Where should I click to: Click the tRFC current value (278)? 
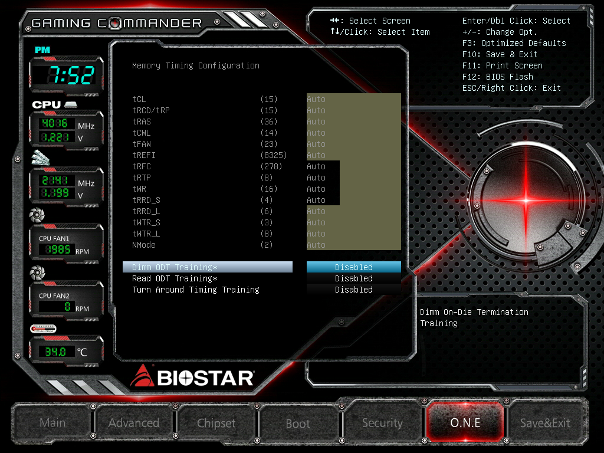271,166
